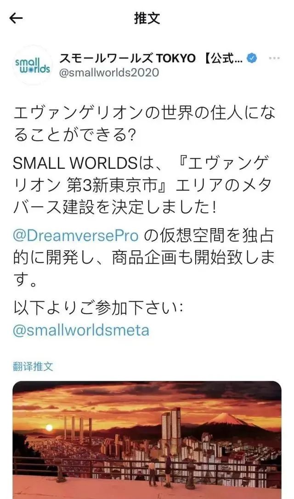Open the sunset cityscape image attachment

147,440
